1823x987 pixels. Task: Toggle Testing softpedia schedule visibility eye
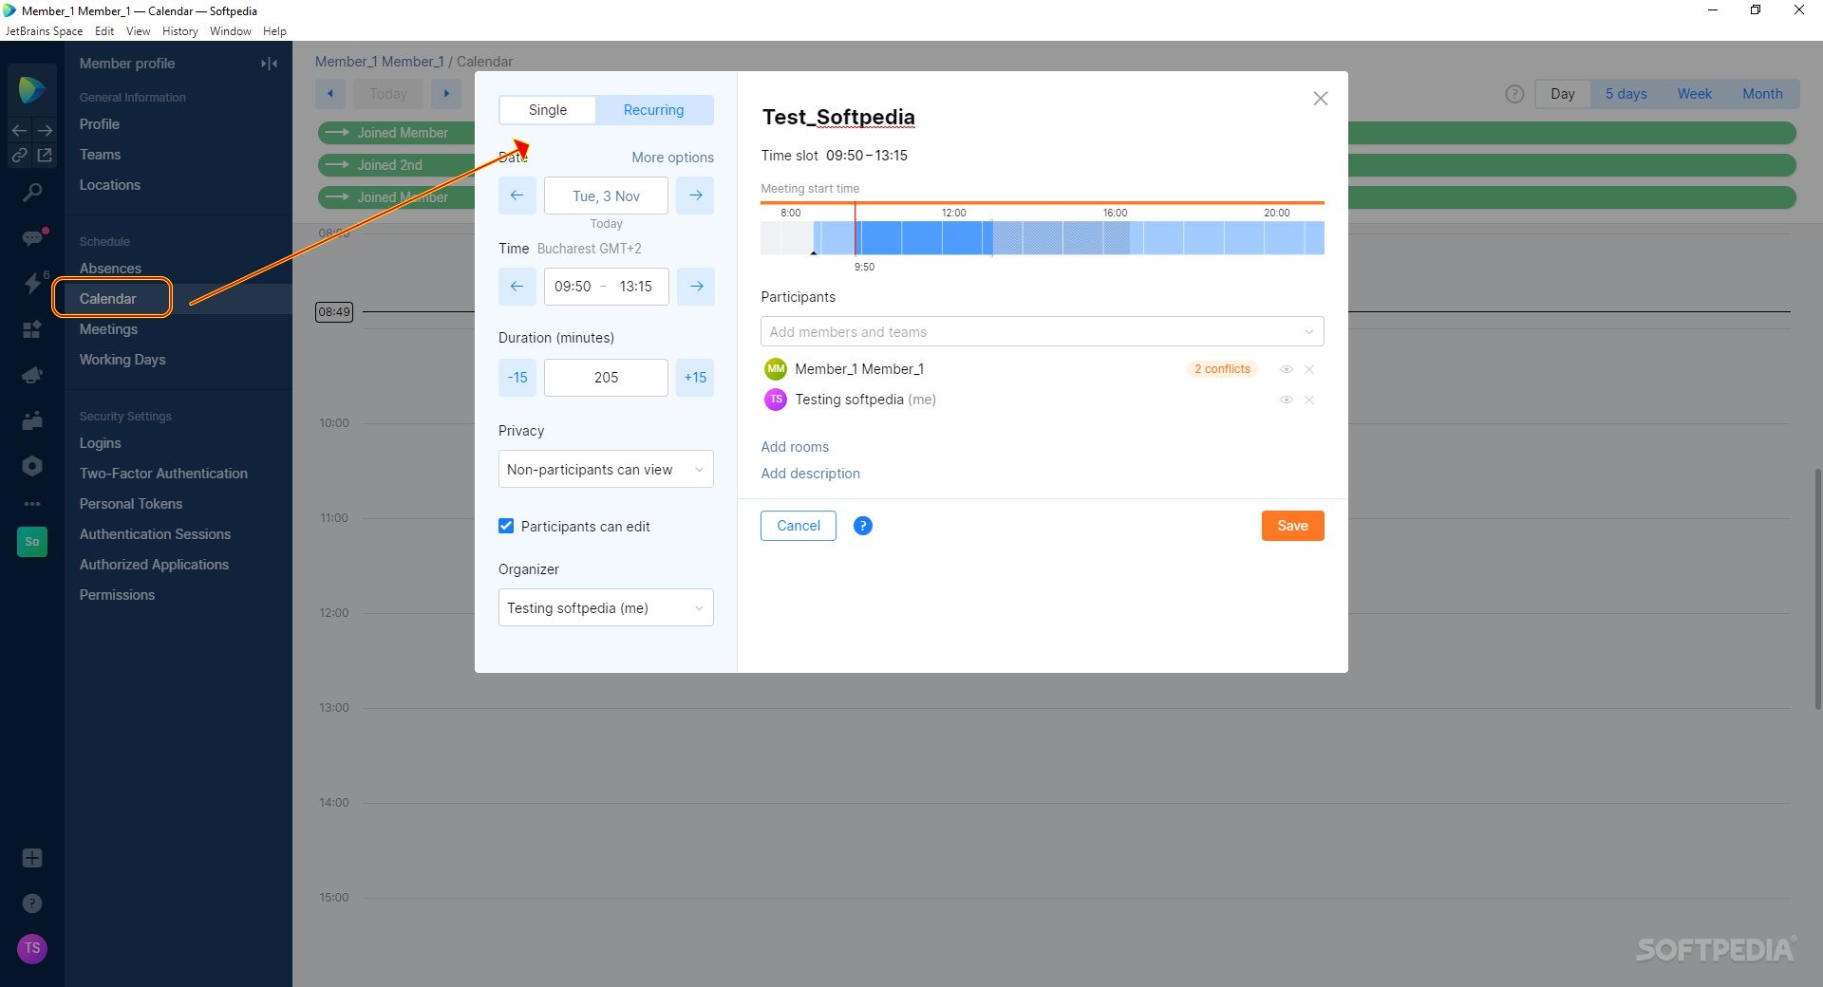click(1286, 400)
